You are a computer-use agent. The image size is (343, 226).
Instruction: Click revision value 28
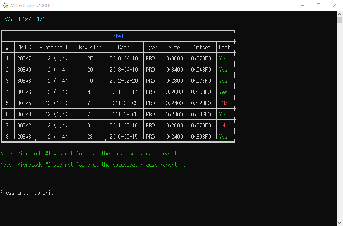tap(90, 137)
